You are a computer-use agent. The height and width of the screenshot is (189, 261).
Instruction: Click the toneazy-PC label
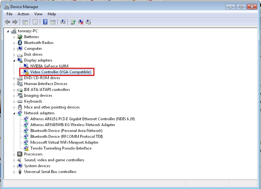pos(28,31)
